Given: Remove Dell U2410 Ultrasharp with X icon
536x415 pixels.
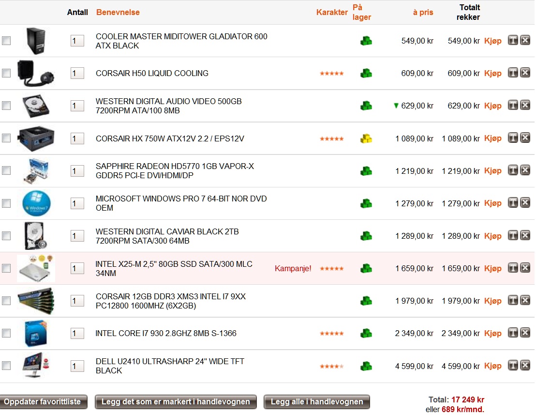Looking at the screenshot, I should [525, 366].
